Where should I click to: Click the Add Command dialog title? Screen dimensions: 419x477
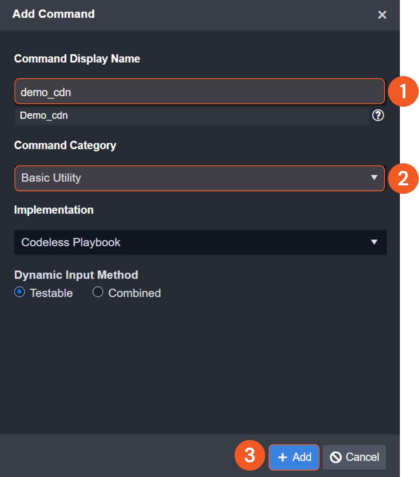click(54, 14)
